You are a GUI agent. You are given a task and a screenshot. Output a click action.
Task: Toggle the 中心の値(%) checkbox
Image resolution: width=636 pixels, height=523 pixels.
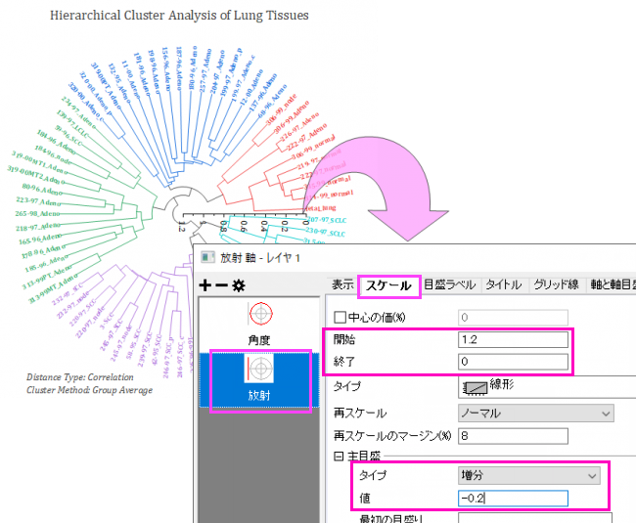[340, 317]
